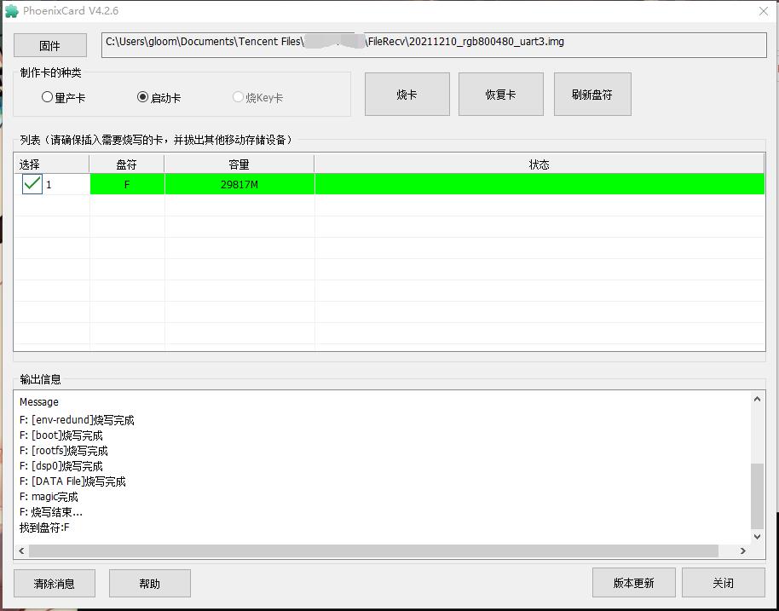Image resolution: width=779 pixels, height=611 pixels.
Task: Click the 盘符 column header
Action: pos(126,164)
